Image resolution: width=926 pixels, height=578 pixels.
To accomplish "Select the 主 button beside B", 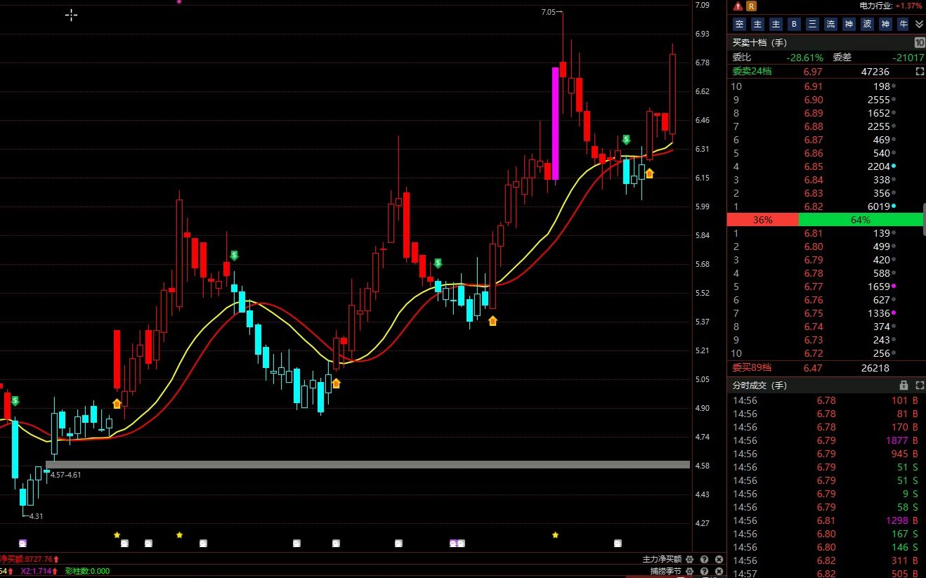I will 776,24.
